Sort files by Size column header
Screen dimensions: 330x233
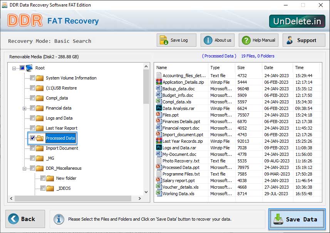click(249, 68)
